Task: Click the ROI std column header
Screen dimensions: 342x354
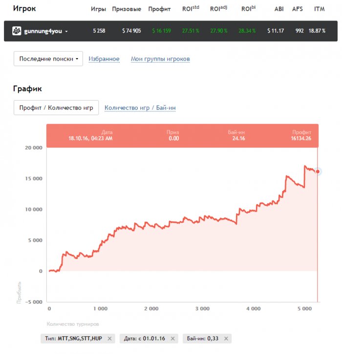Action: (191, 9)
